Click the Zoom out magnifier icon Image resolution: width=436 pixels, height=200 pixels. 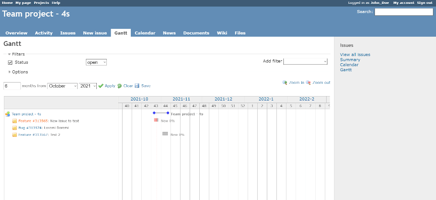308,83
